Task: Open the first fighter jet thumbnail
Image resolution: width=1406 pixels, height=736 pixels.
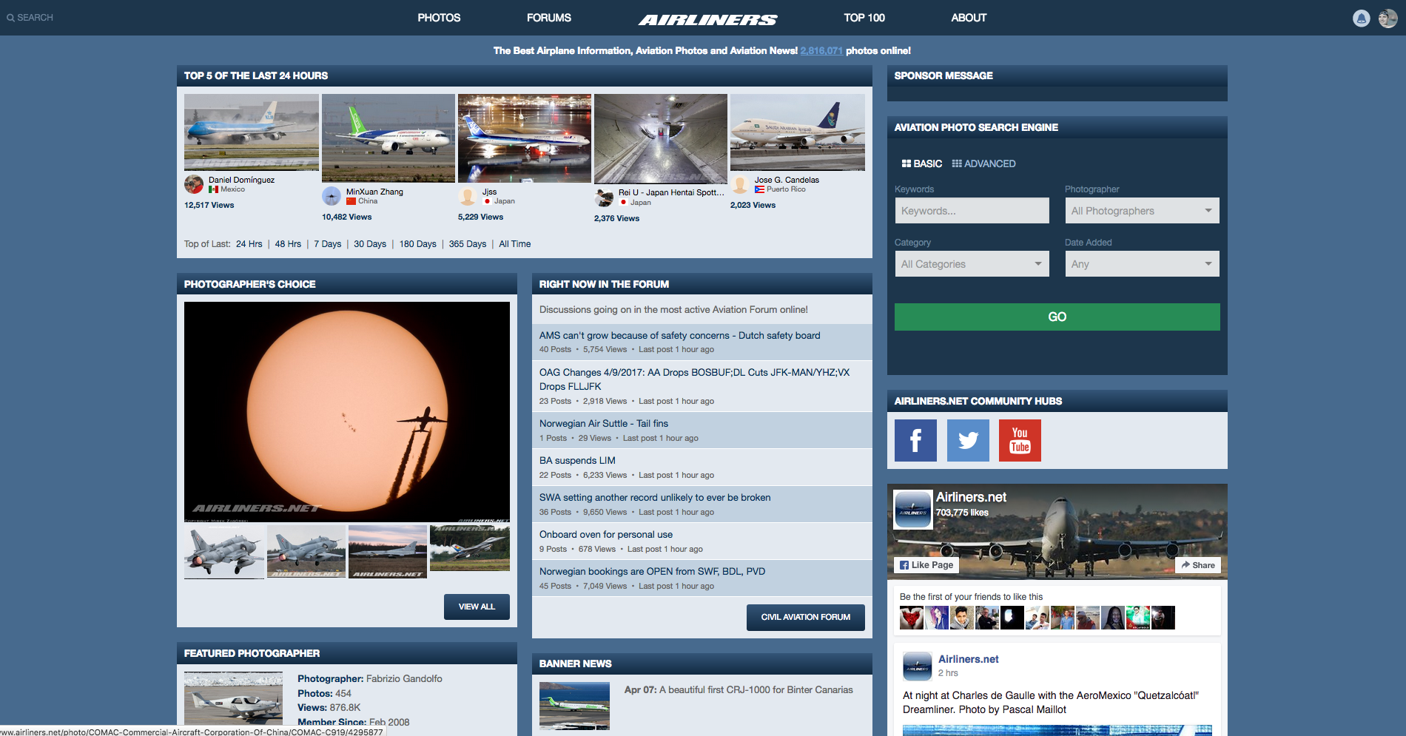Action: click(224, 552)
